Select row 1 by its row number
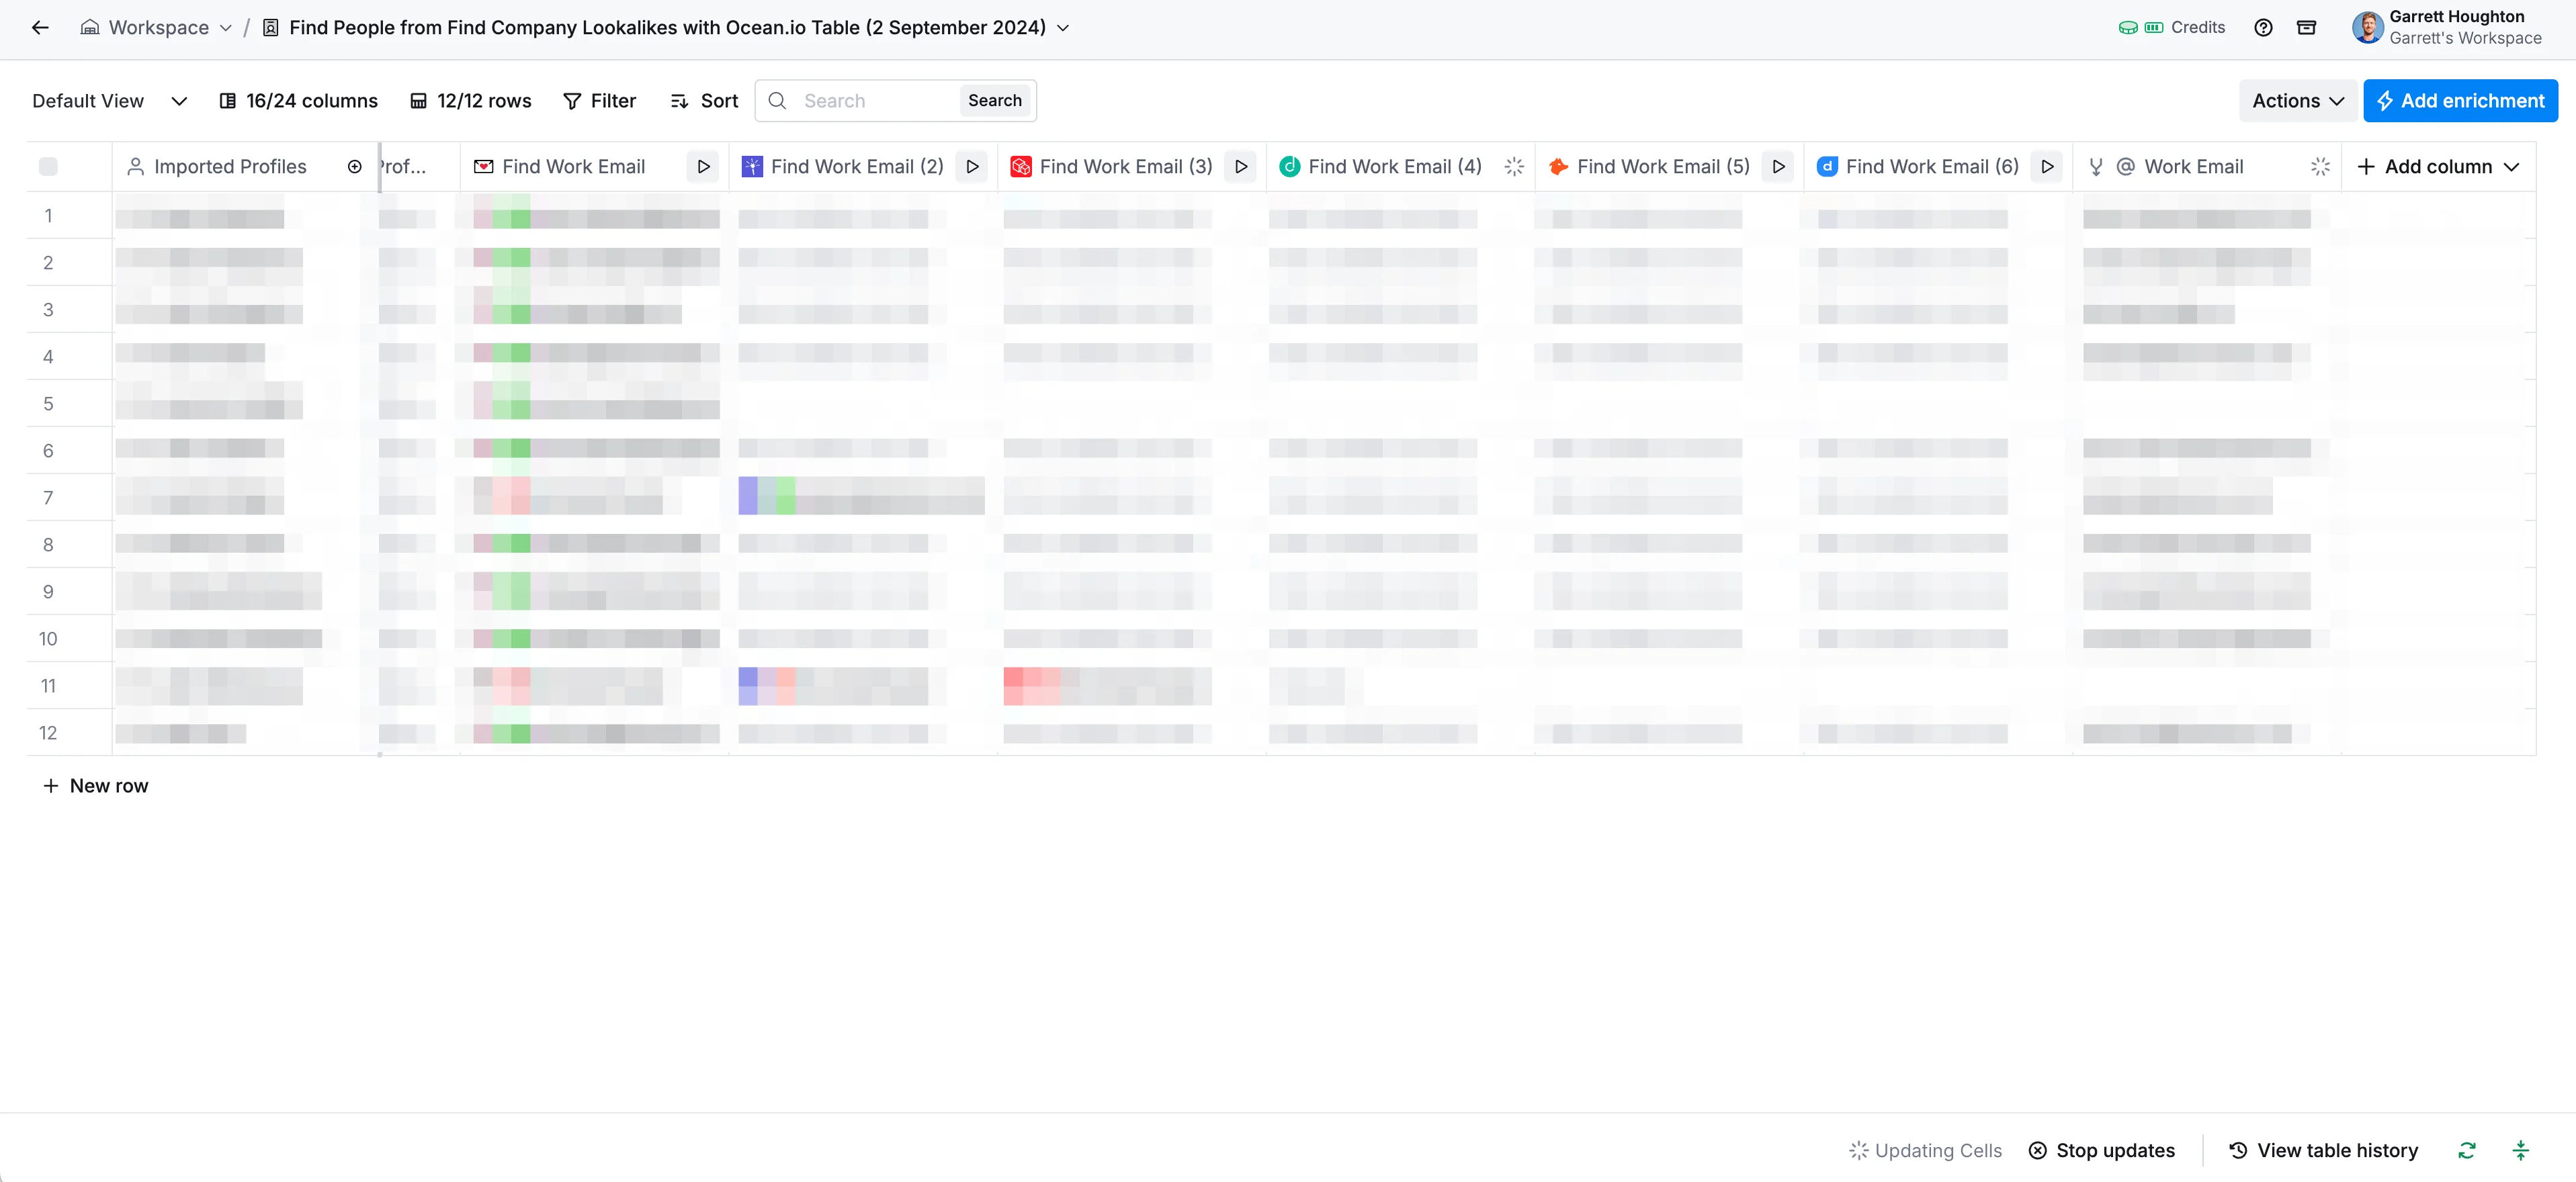The image size is (2576, 1182). click(x=48, y=216)
